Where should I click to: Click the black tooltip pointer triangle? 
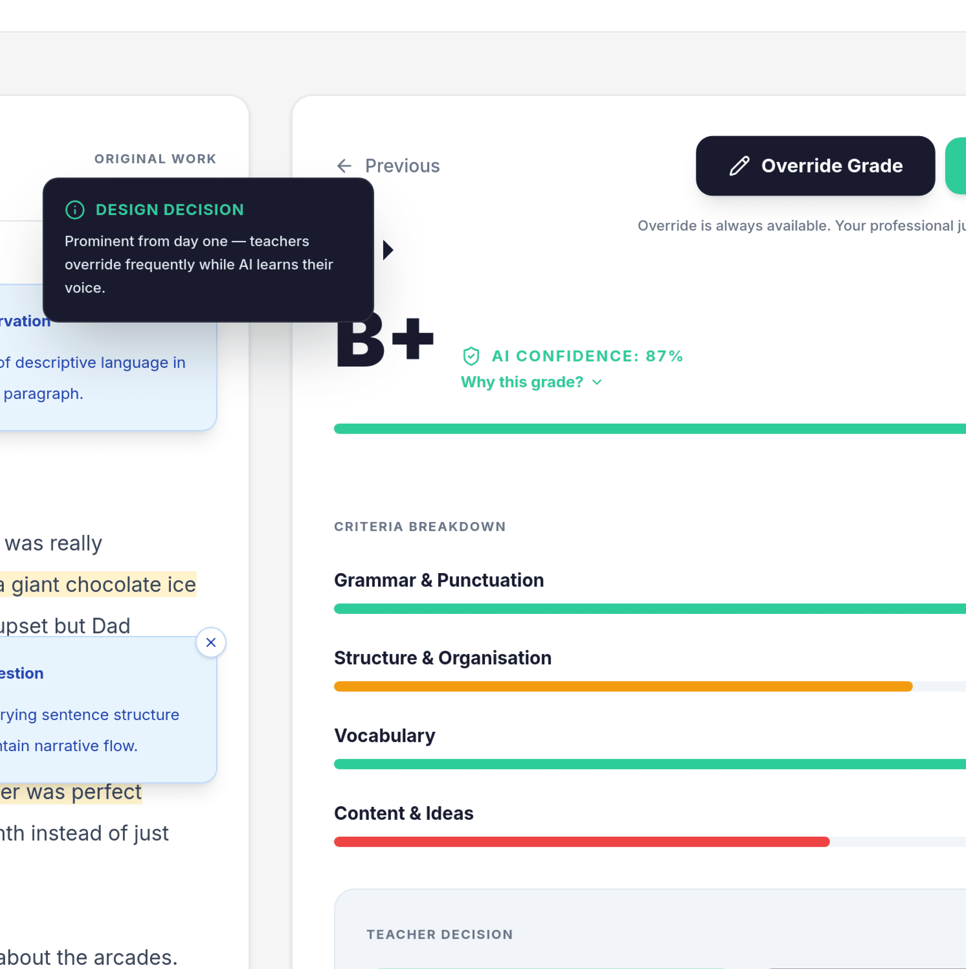click(x=388, y=250)
